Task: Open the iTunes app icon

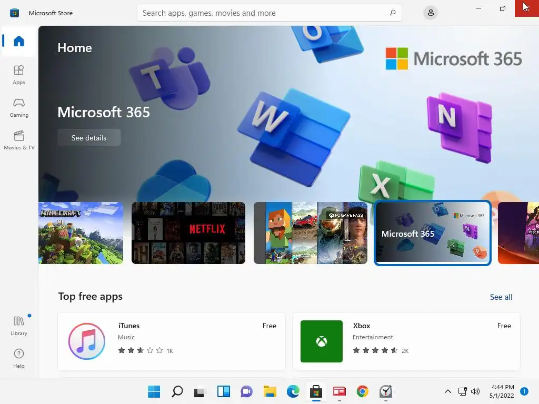Action: click(x=87, y=341)
